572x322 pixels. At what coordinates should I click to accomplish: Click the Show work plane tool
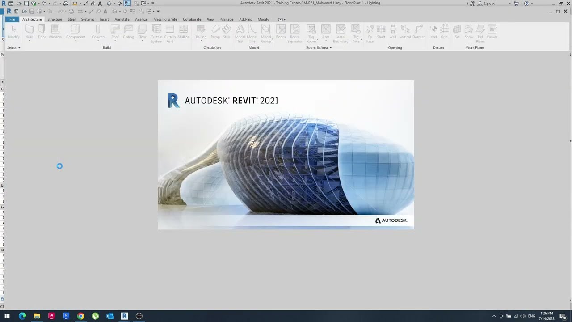469,32
